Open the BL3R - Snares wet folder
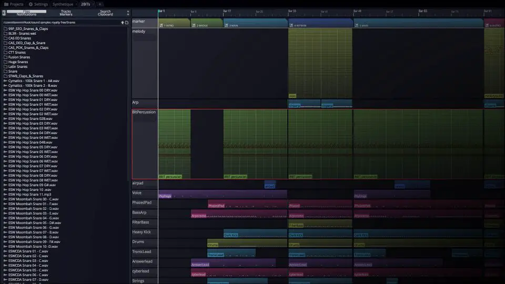 click(22, 34)
